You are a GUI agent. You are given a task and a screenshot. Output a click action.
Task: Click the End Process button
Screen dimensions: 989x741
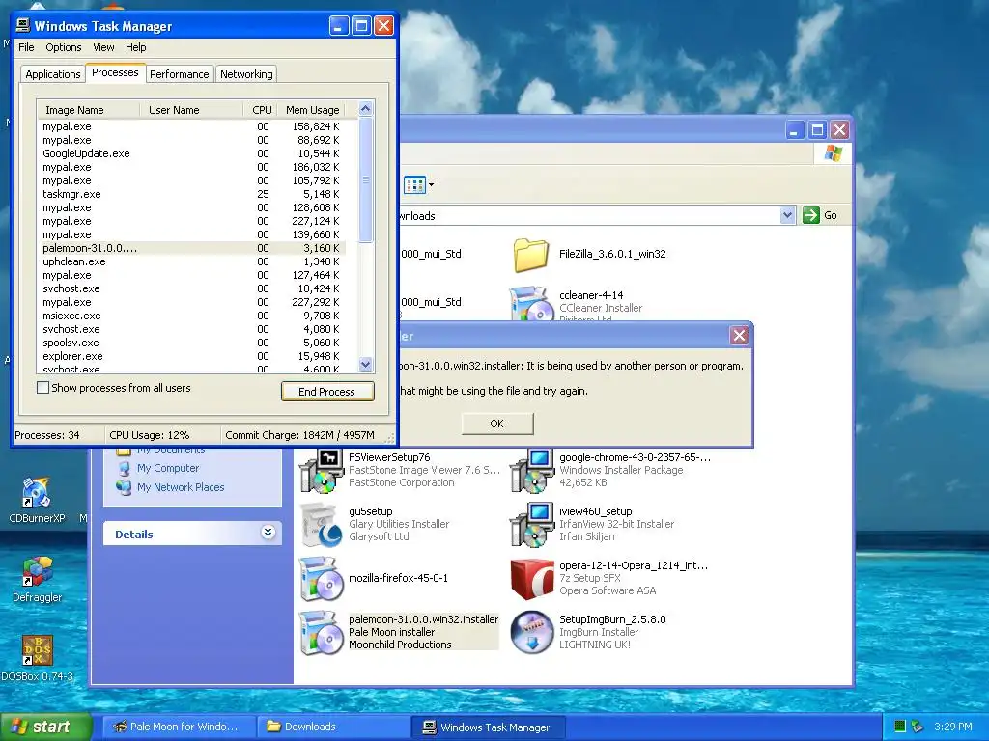point(327,392)
